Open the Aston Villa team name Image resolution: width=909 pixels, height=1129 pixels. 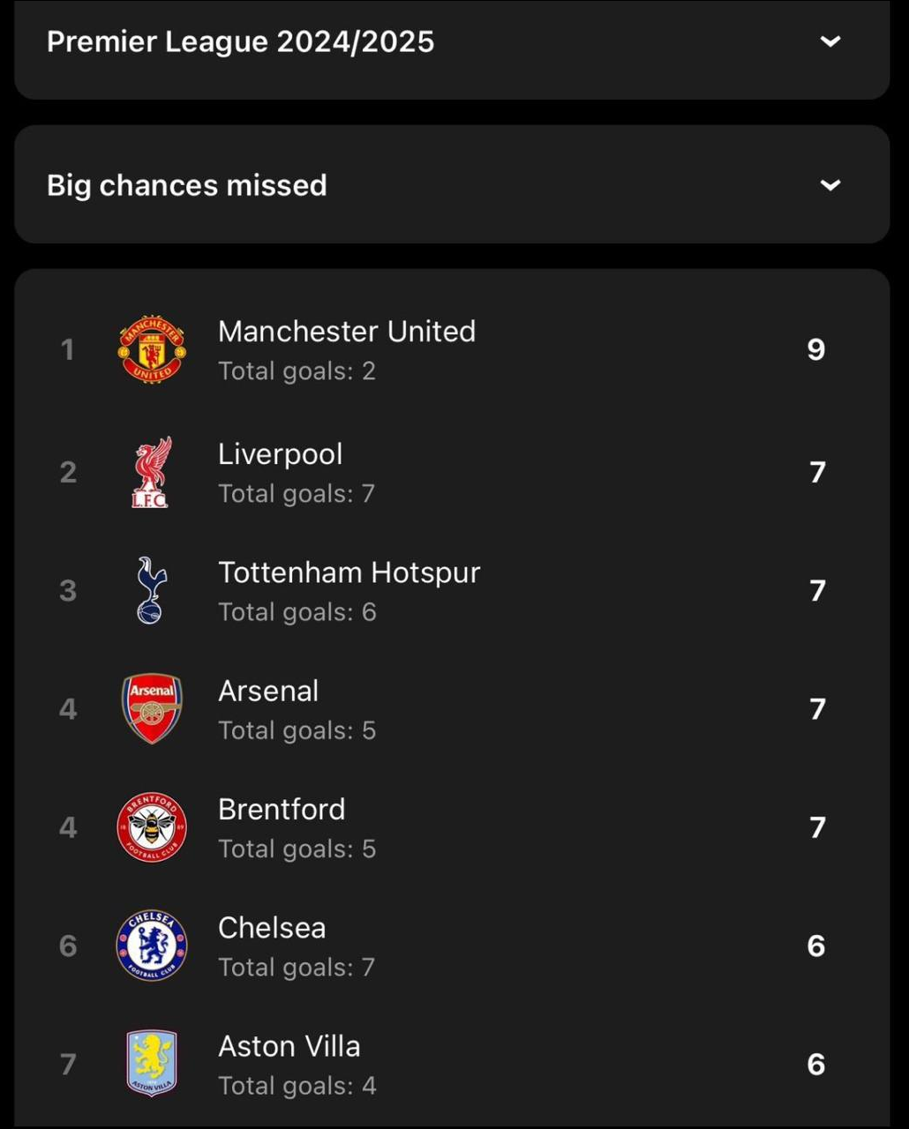click(289, 1046)
